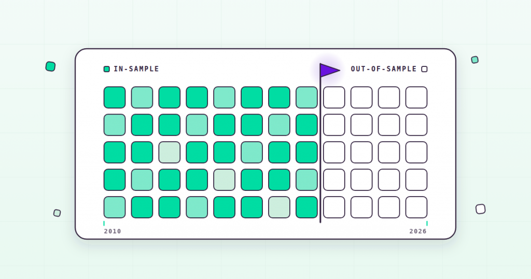Image resolution: width=531 pixels, height=279 pixels.
Task: Select the last empty tile in bottom row
Action: (x=416, y=207)
